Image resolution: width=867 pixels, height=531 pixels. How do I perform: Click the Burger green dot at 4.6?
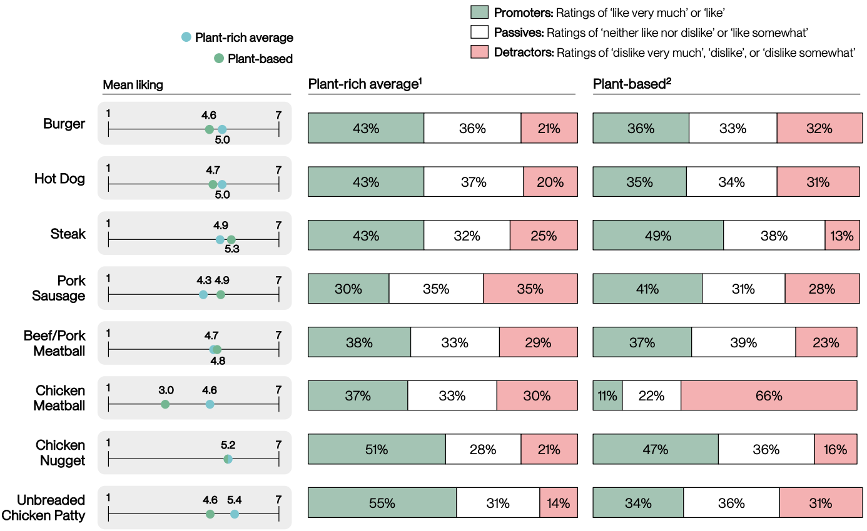tap(210, 129)
